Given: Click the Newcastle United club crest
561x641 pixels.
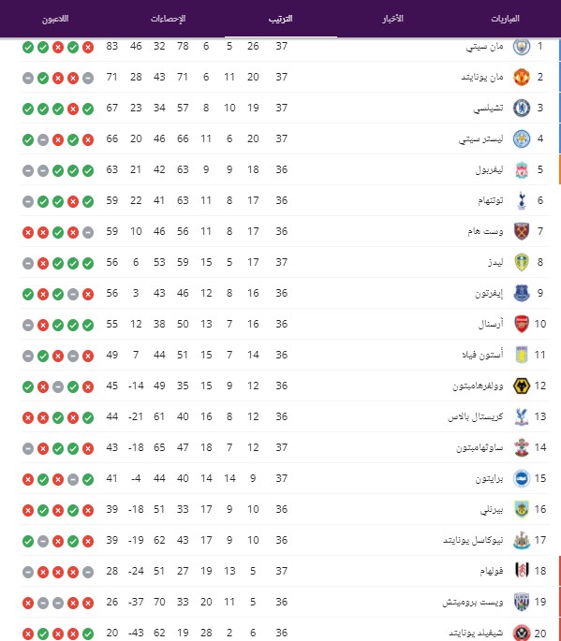Looking at the screenshot, I should pyautogui.click(x=522, y=540).
